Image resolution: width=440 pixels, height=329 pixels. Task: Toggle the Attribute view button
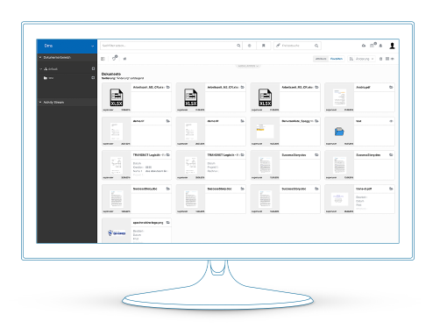321,59
